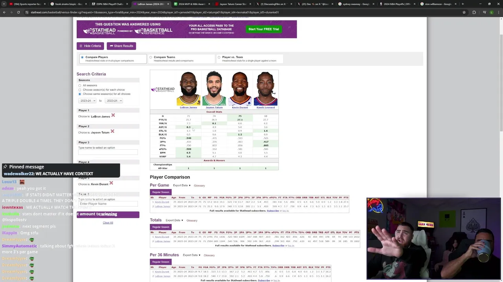Select the Compare Players radio option
Screen dimensions: 503x282
[x=82, y=57]
